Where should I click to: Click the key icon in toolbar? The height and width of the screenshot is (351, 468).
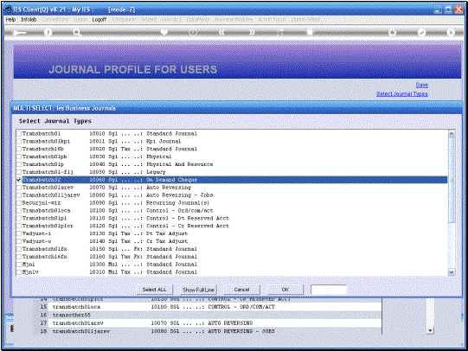tap(19, 33)
